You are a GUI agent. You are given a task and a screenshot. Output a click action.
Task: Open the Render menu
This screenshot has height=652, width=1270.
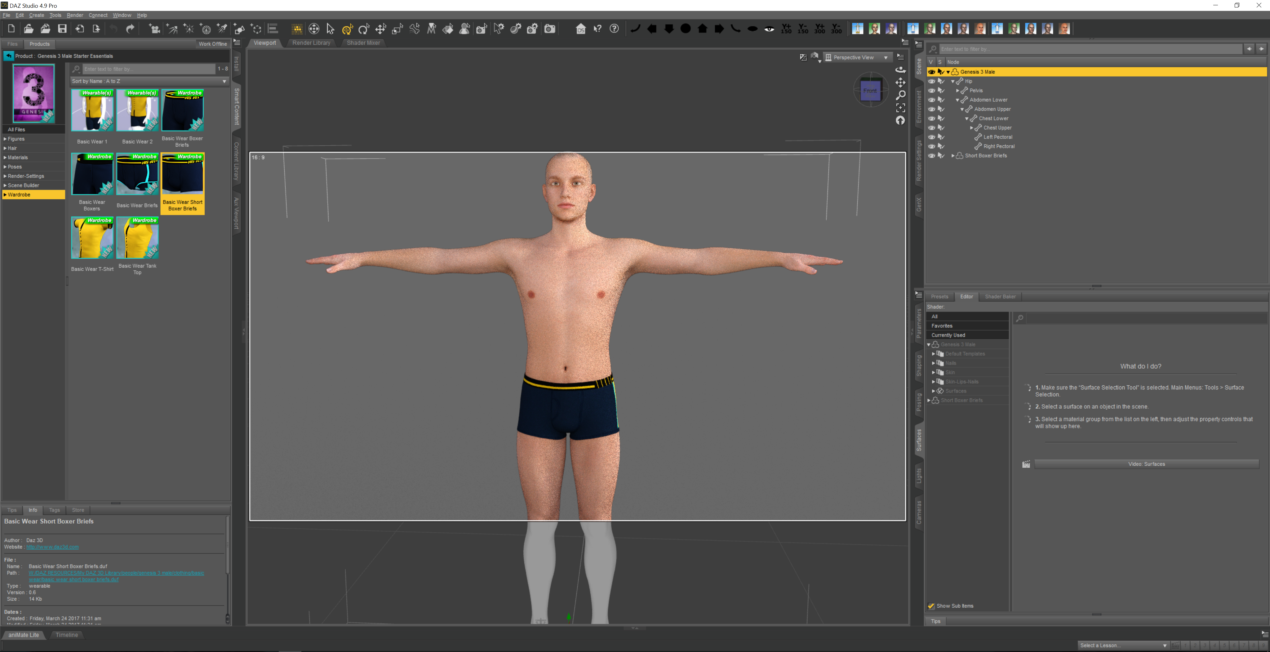point(75,15)
